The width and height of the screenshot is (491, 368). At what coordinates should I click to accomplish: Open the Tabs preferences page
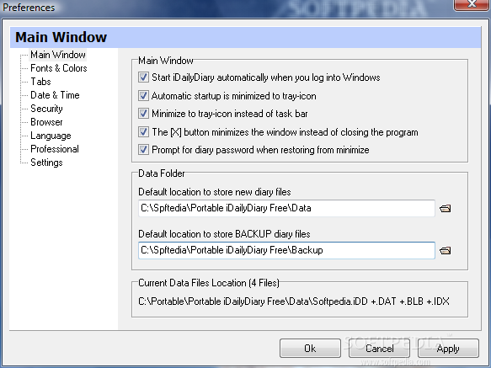[x=40, y=82]
